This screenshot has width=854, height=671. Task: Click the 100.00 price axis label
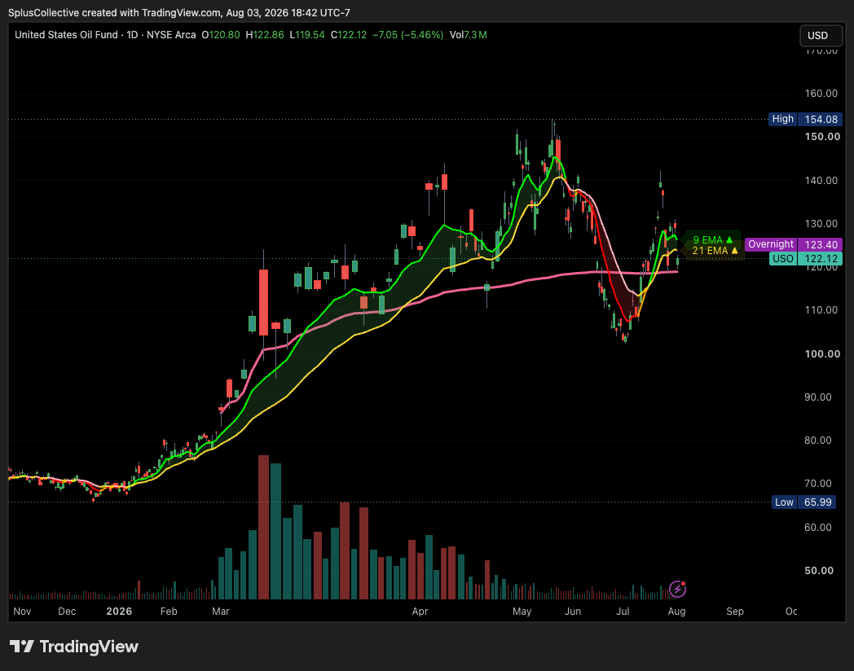822,353
